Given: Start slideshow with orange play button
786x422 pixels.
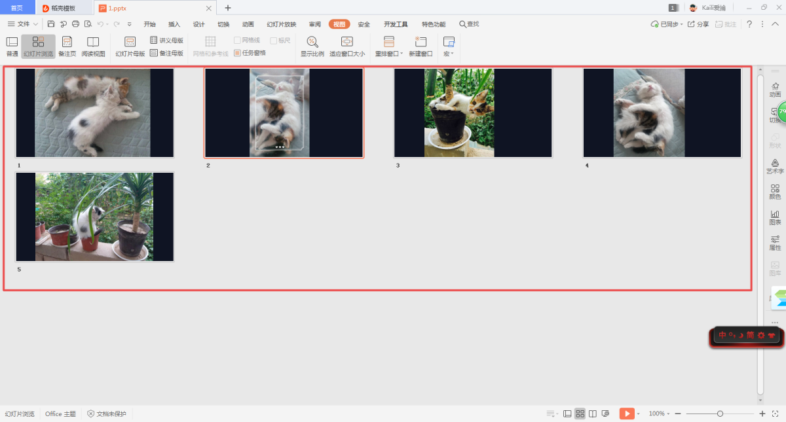Looking at the screenshot, I should pos(627,413).
